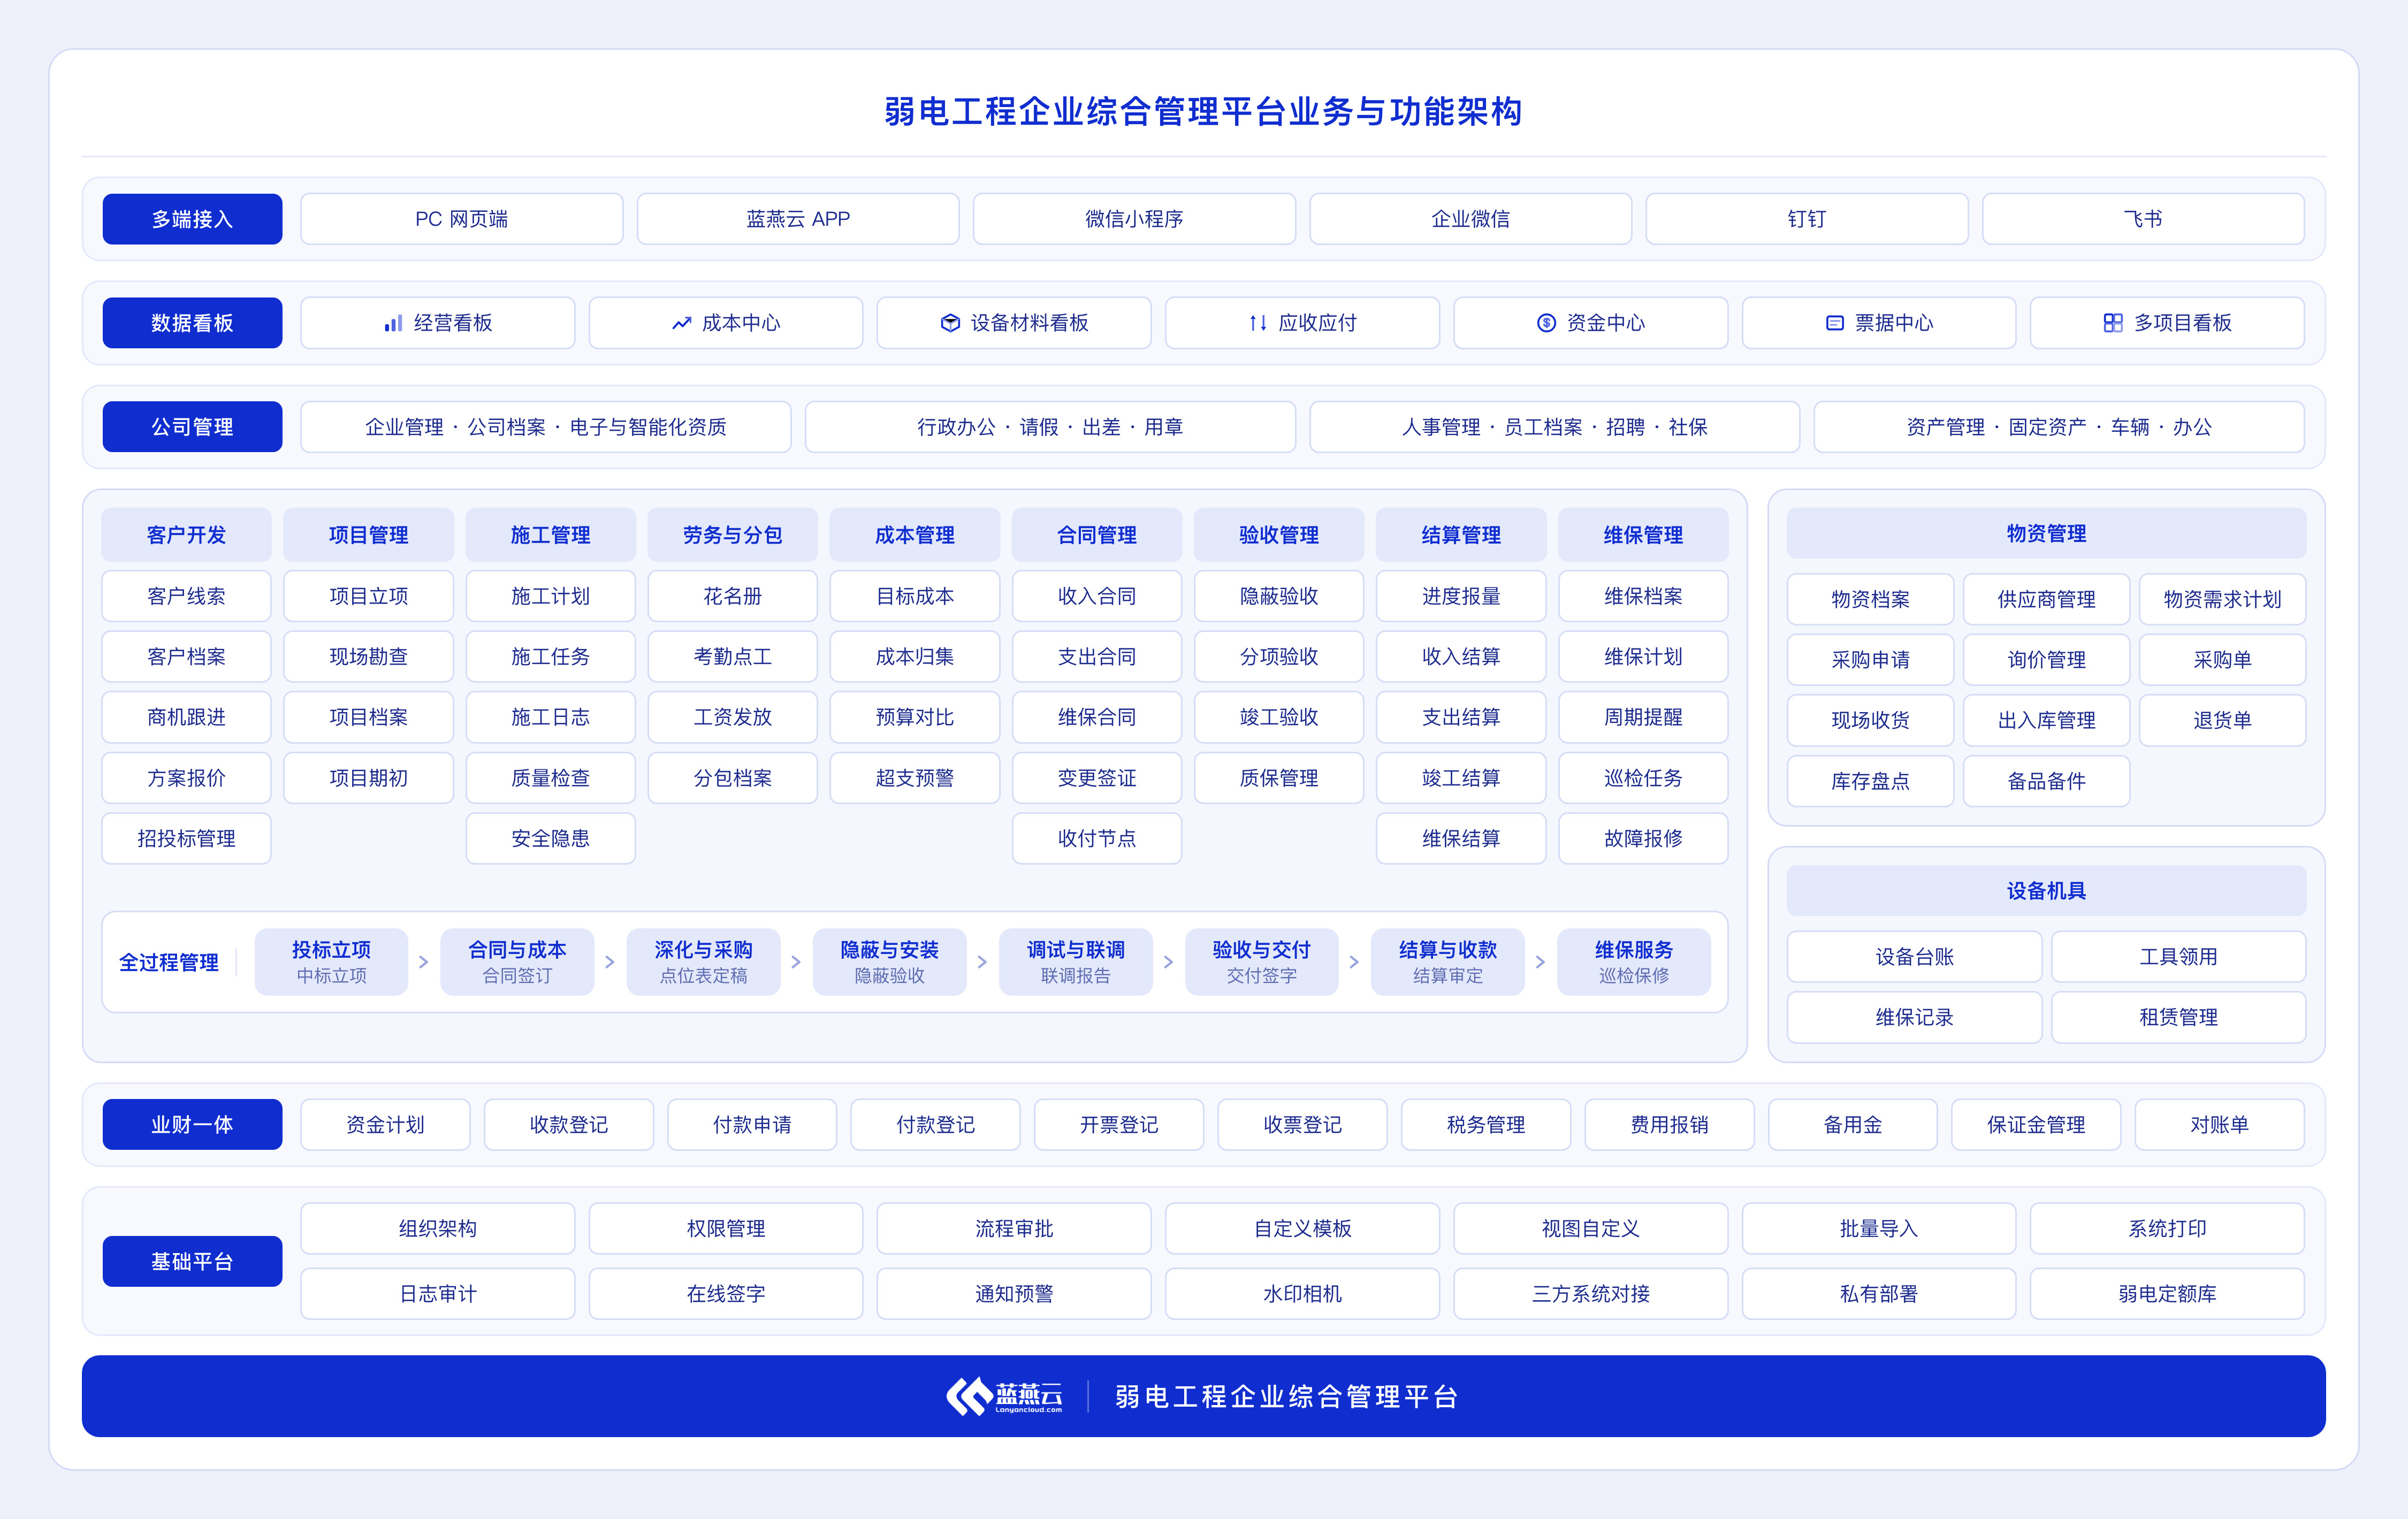
Task: Click the 劳务与分包 column header
Action: (x=732, y=535)
